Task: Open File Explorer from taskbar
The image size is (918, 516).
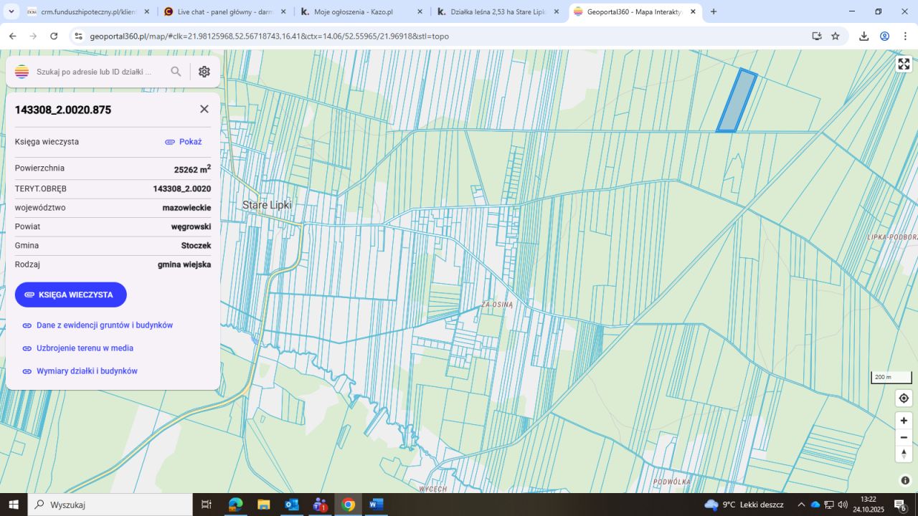Action: coord(263,505)
